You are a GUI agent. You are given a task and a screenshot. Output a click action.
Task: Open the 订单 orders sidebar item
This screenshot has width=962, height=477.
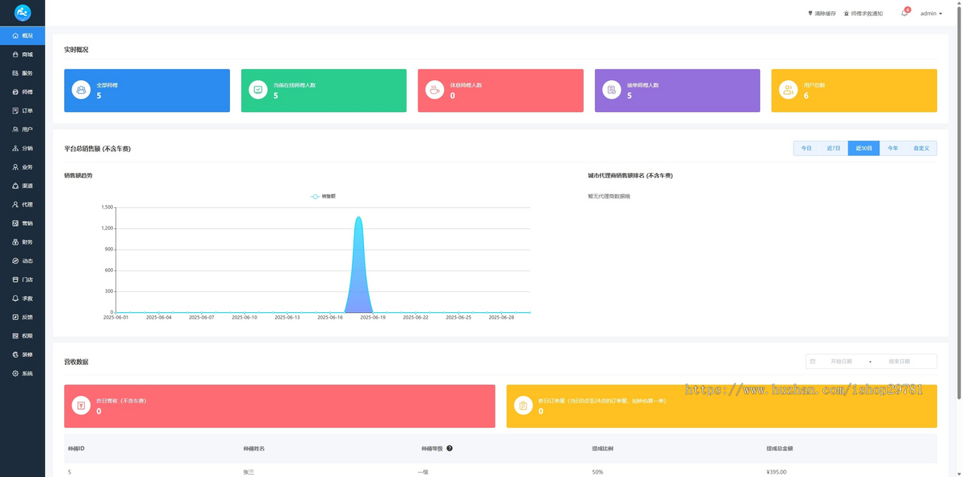coord(22,110)
